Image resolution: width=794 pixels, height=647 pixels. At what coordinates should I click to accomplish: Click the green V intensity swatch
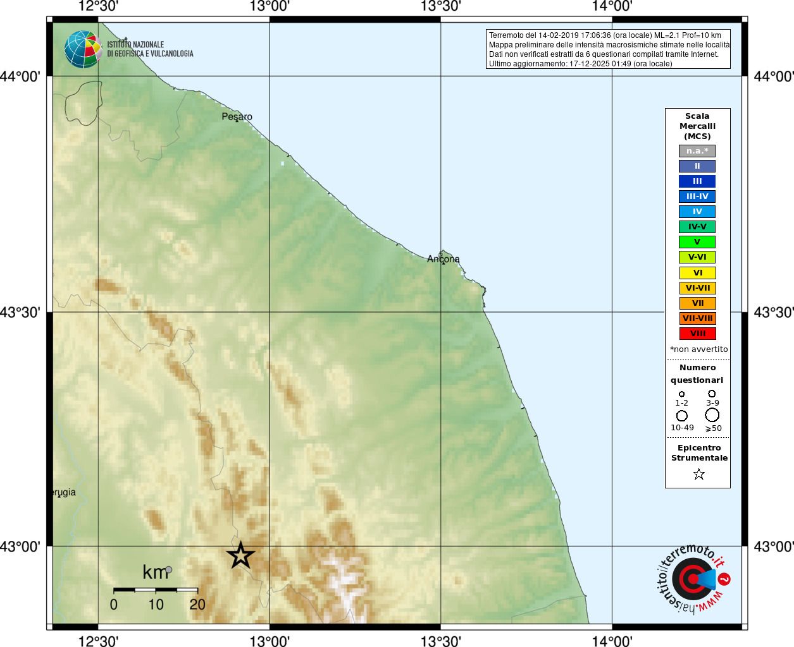[x=697, y=242]
